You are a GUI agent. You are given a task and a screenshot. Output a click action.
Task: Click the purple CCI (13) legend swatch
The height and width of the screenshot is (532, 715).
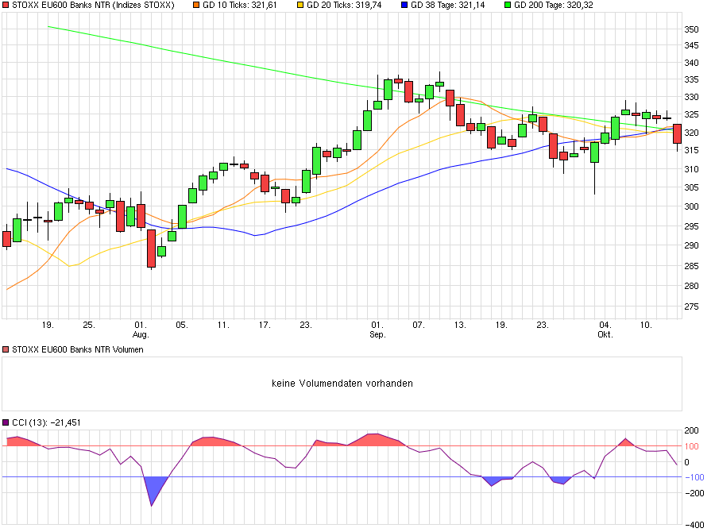click(x=6, y=422)
